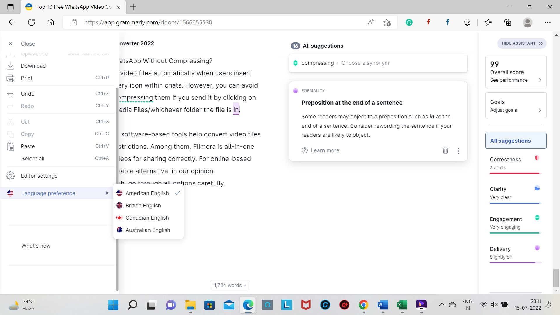
Task: Click the Close sidebar menu item
Action: pos(28,43)
